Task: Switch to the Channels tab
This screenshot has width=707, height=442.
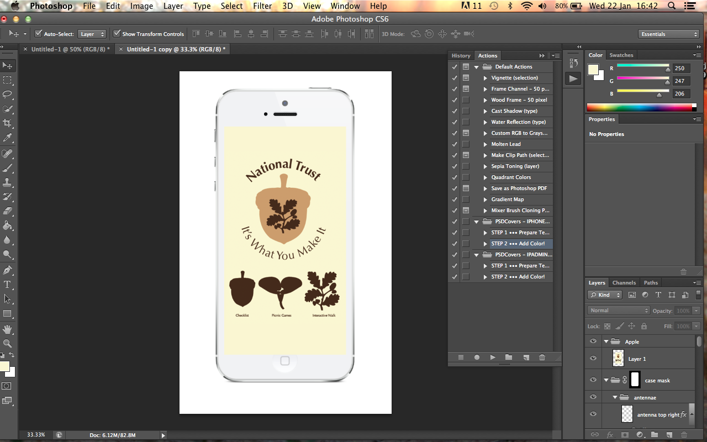Action: point(624,282)
